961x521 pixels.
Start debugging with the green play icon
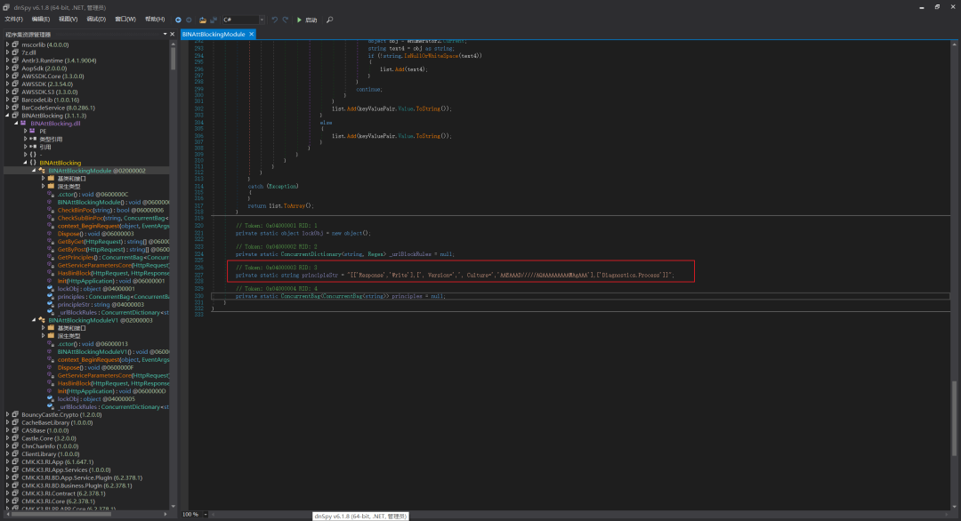[x=299, y=20]
